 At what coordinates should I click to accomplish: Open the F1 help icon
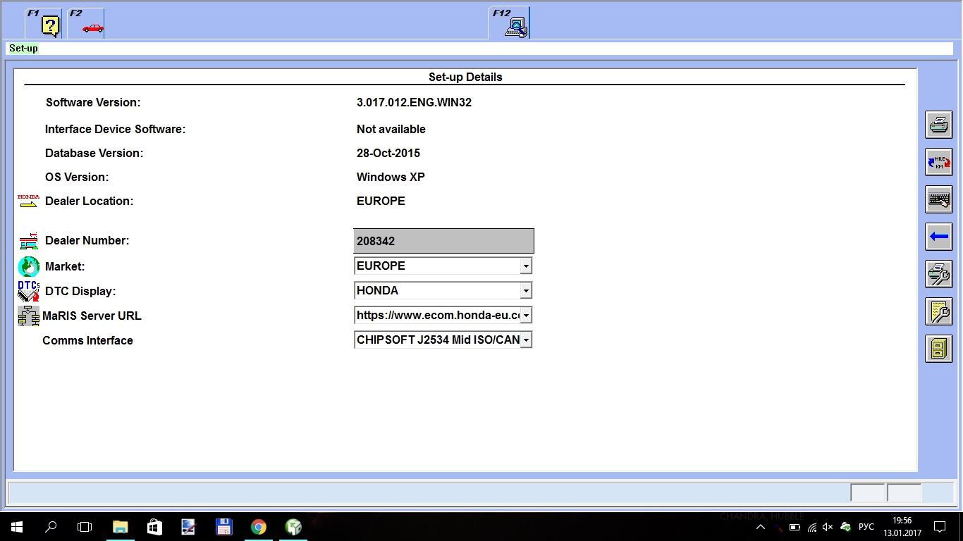(x=44, y=23)
